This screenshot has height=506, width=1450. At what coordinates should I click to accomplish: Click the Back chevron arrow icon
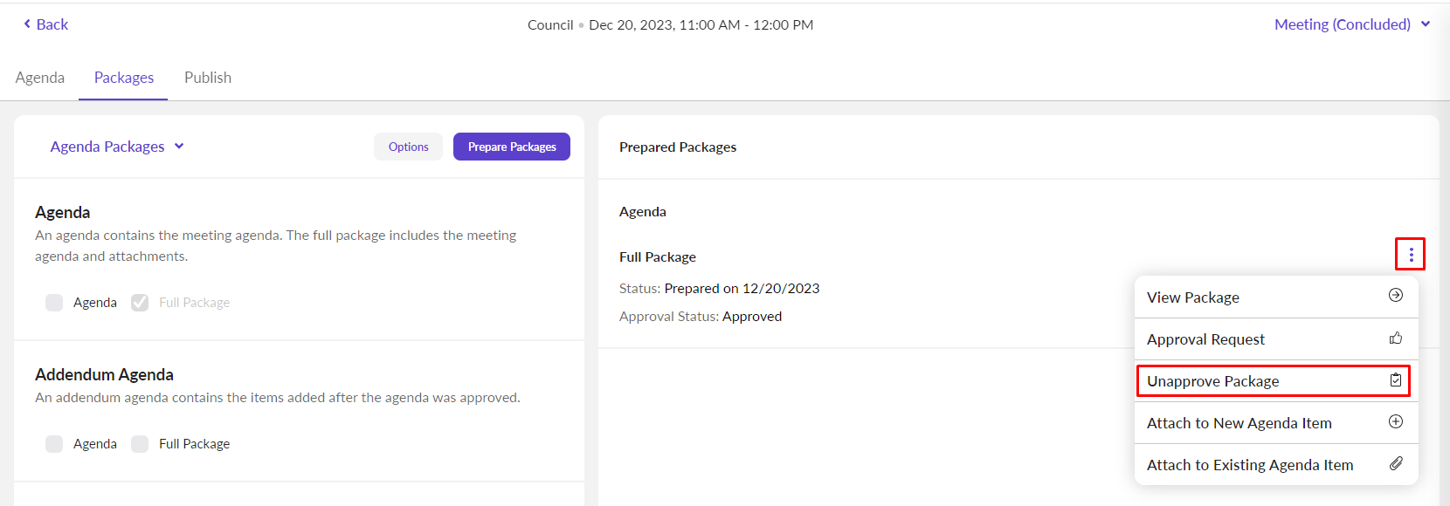27,24
